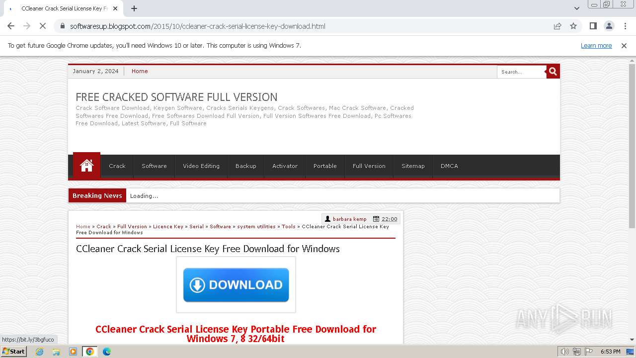
Task: Open the Software menu item
Action: click(x=154, y=166)
